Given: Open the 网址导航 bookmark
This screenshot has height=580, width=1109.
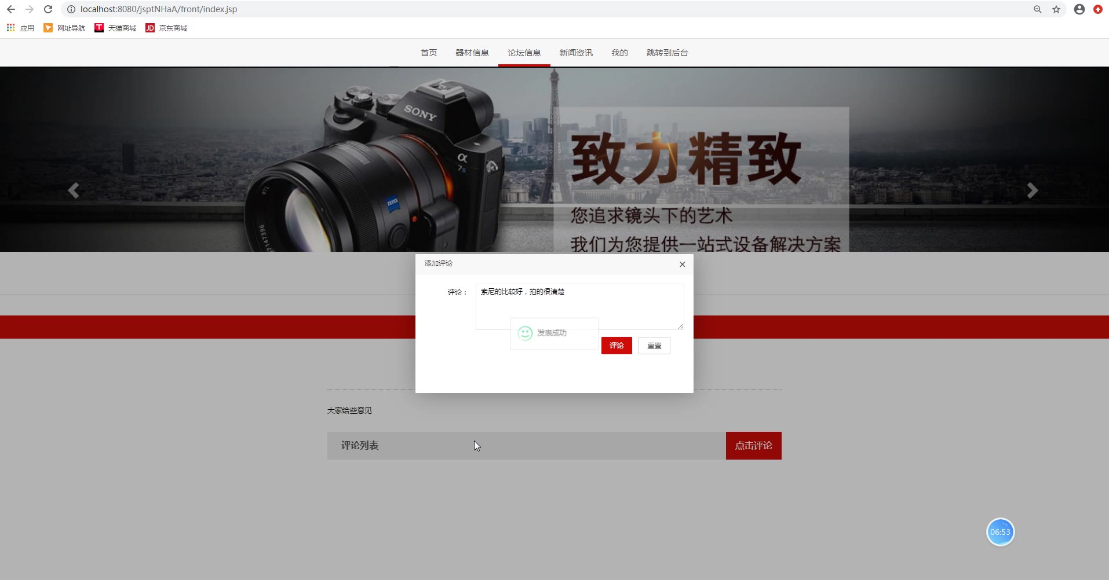Looking at the screenshot, I should 64,28.
